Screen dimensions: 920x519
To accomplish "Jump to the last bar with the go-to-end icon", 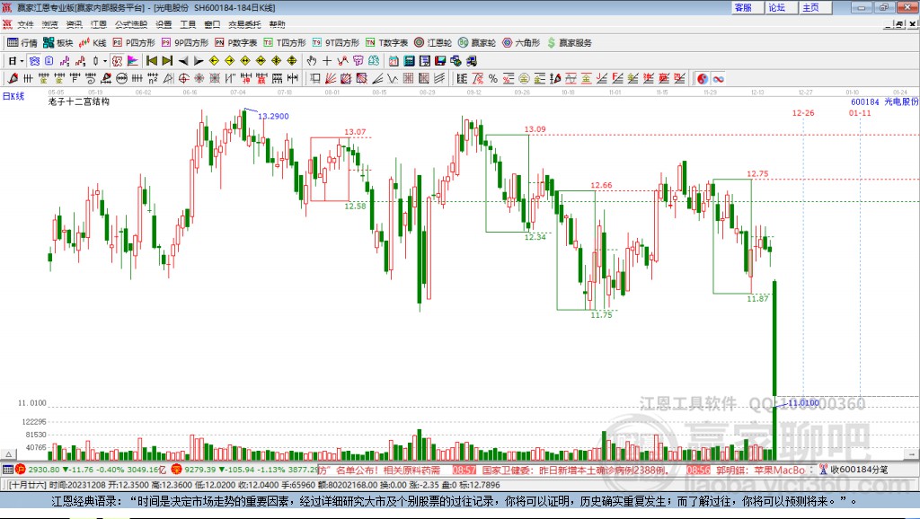I will 167,60.
